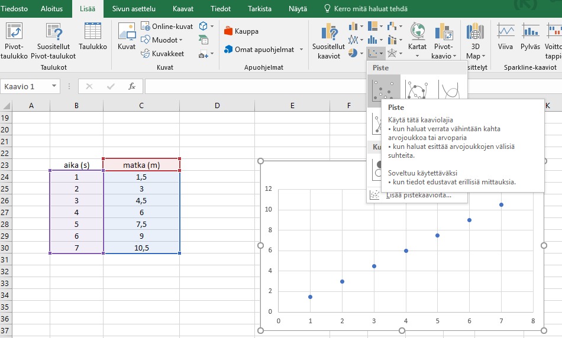Open Suositellut Pivot-taulukot

[53, 40]
